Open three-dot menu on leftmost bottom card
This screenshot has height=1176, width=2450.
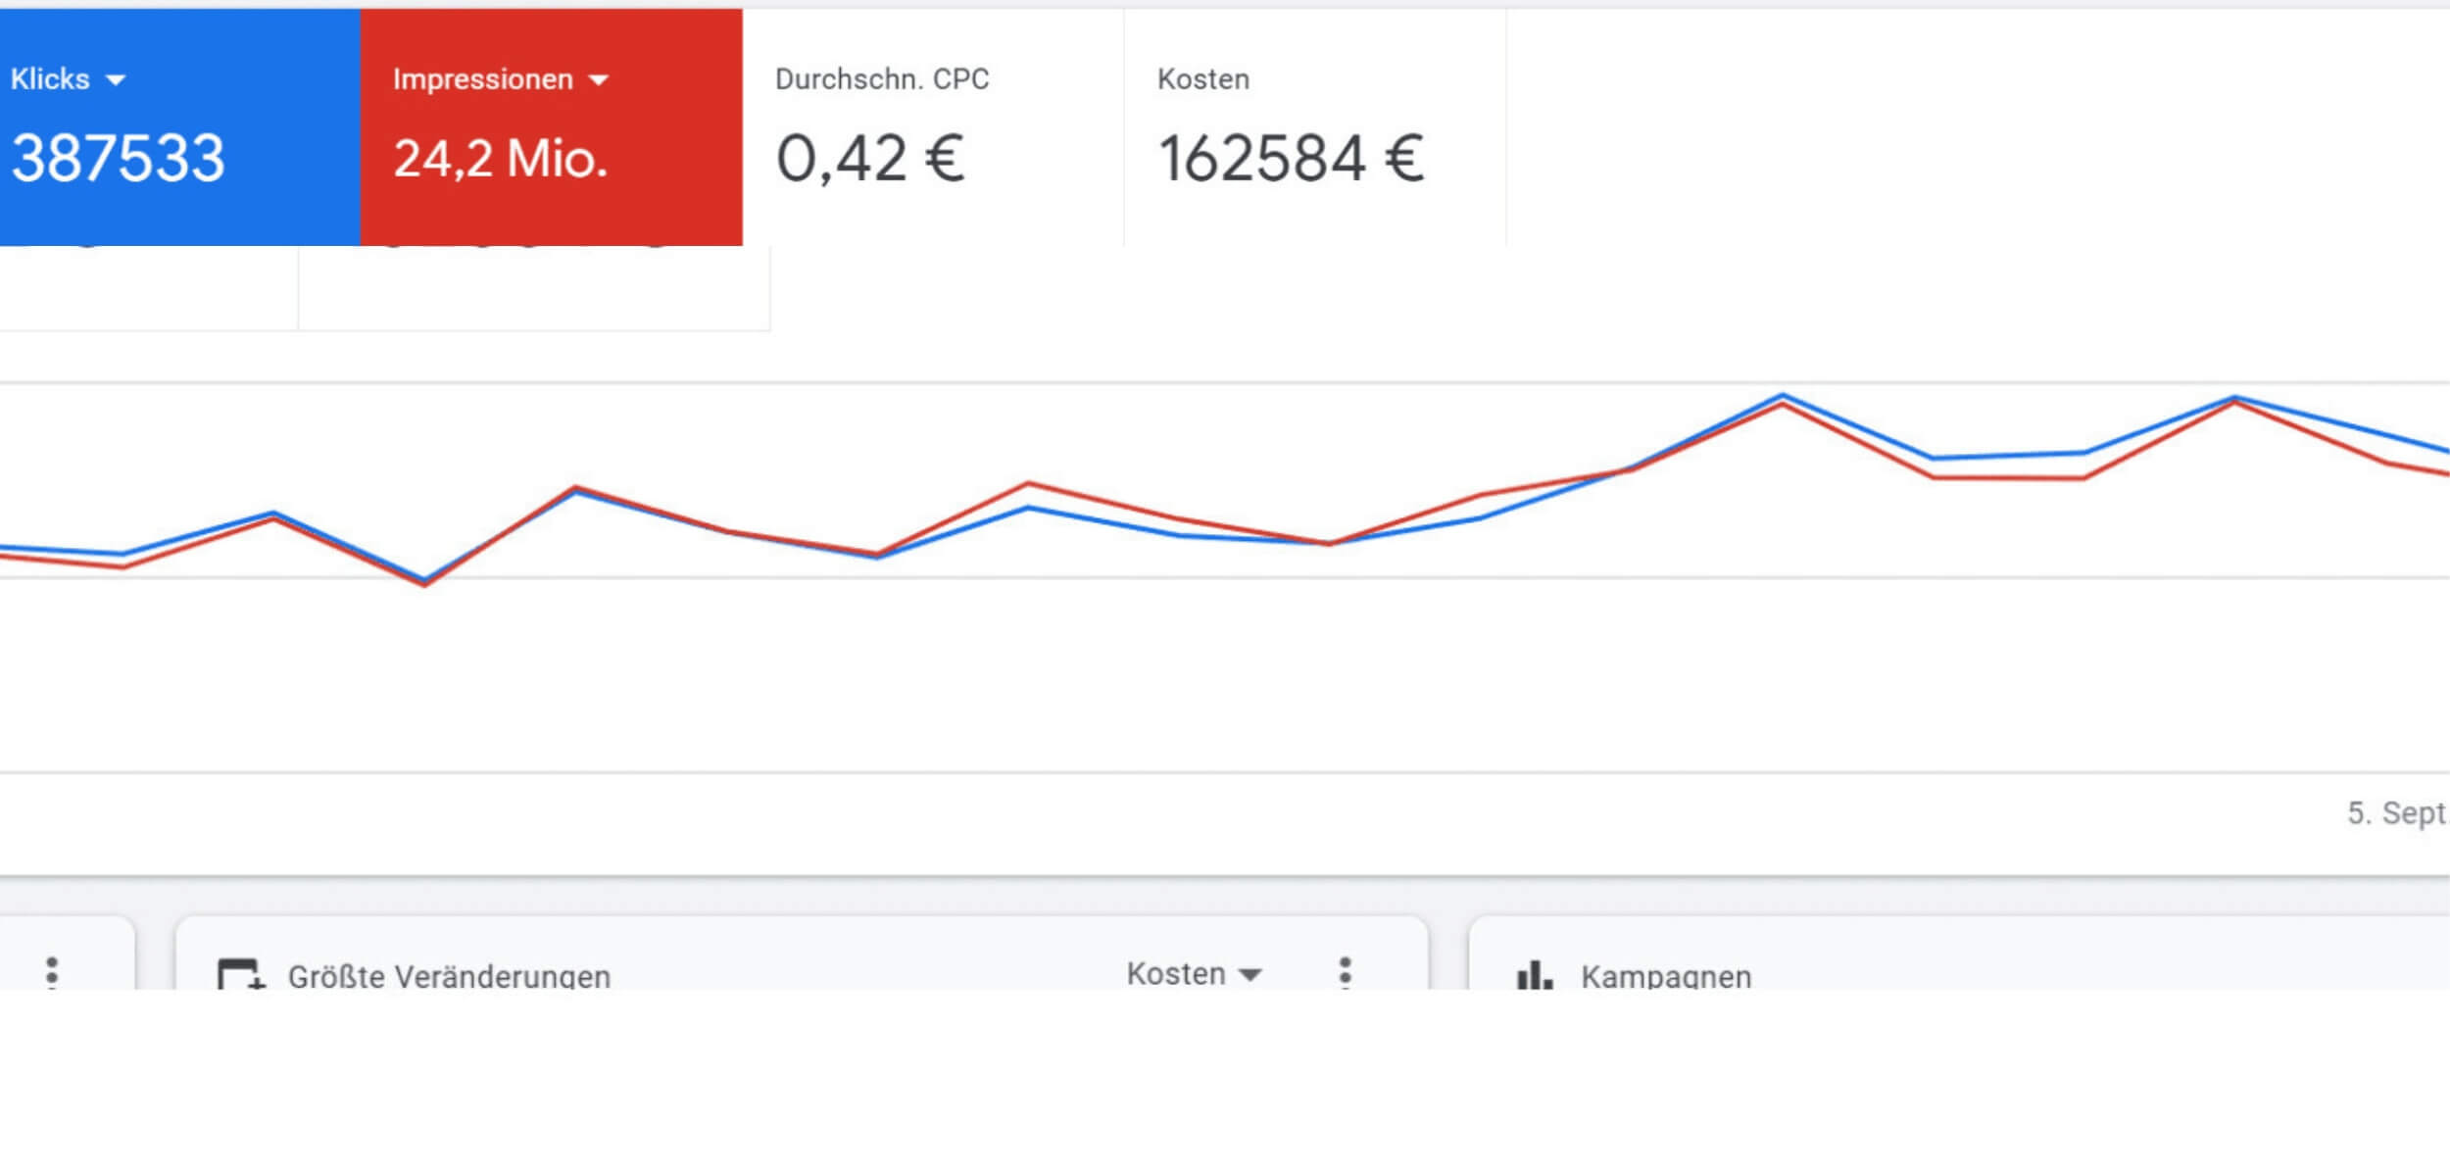coord(52,972)
